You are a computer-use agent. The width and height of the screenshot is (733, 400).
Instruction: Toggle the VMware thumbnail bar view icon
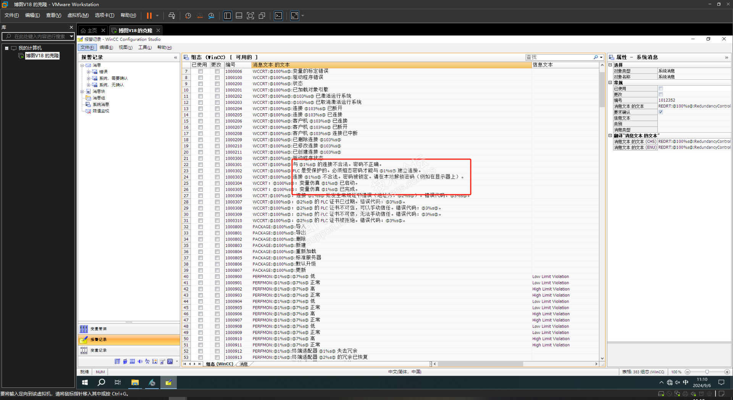pos(239,16)
